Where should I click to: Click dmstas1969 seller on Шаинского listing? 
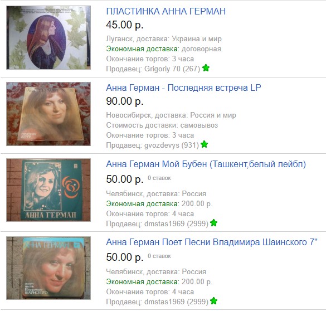pyautogui.click(x=176, y=302)
